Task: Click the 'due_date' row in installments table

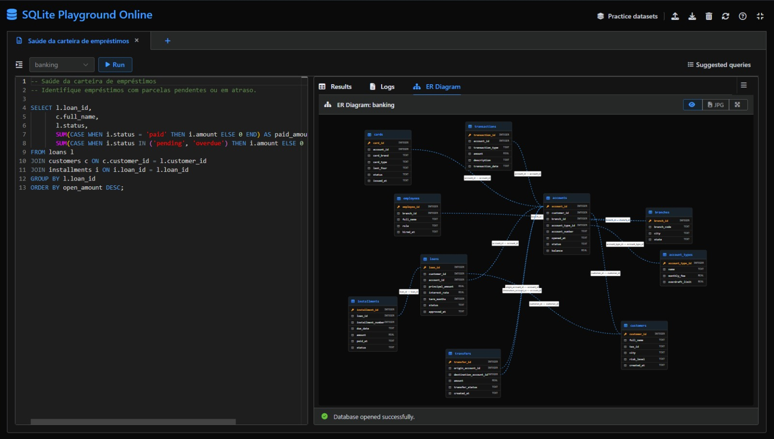Action: click(373, 328)
